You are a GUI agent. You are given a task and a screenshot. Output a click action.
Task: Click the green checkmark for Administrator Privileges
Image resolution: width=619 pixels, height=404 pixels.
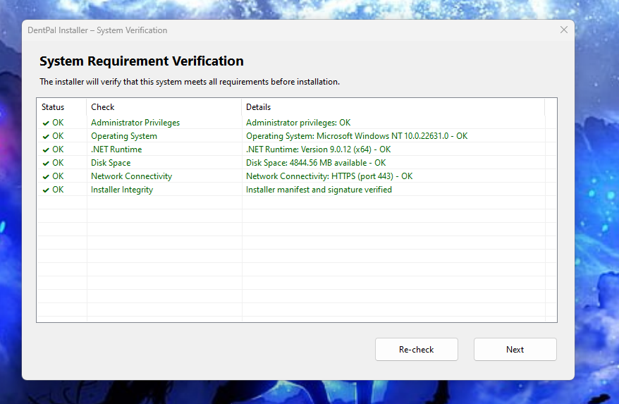(46, 123)
